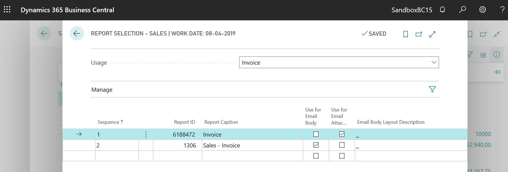Go back from Report Selection page
The width and height of the screenshot is (508, 172).
[77, 33]
